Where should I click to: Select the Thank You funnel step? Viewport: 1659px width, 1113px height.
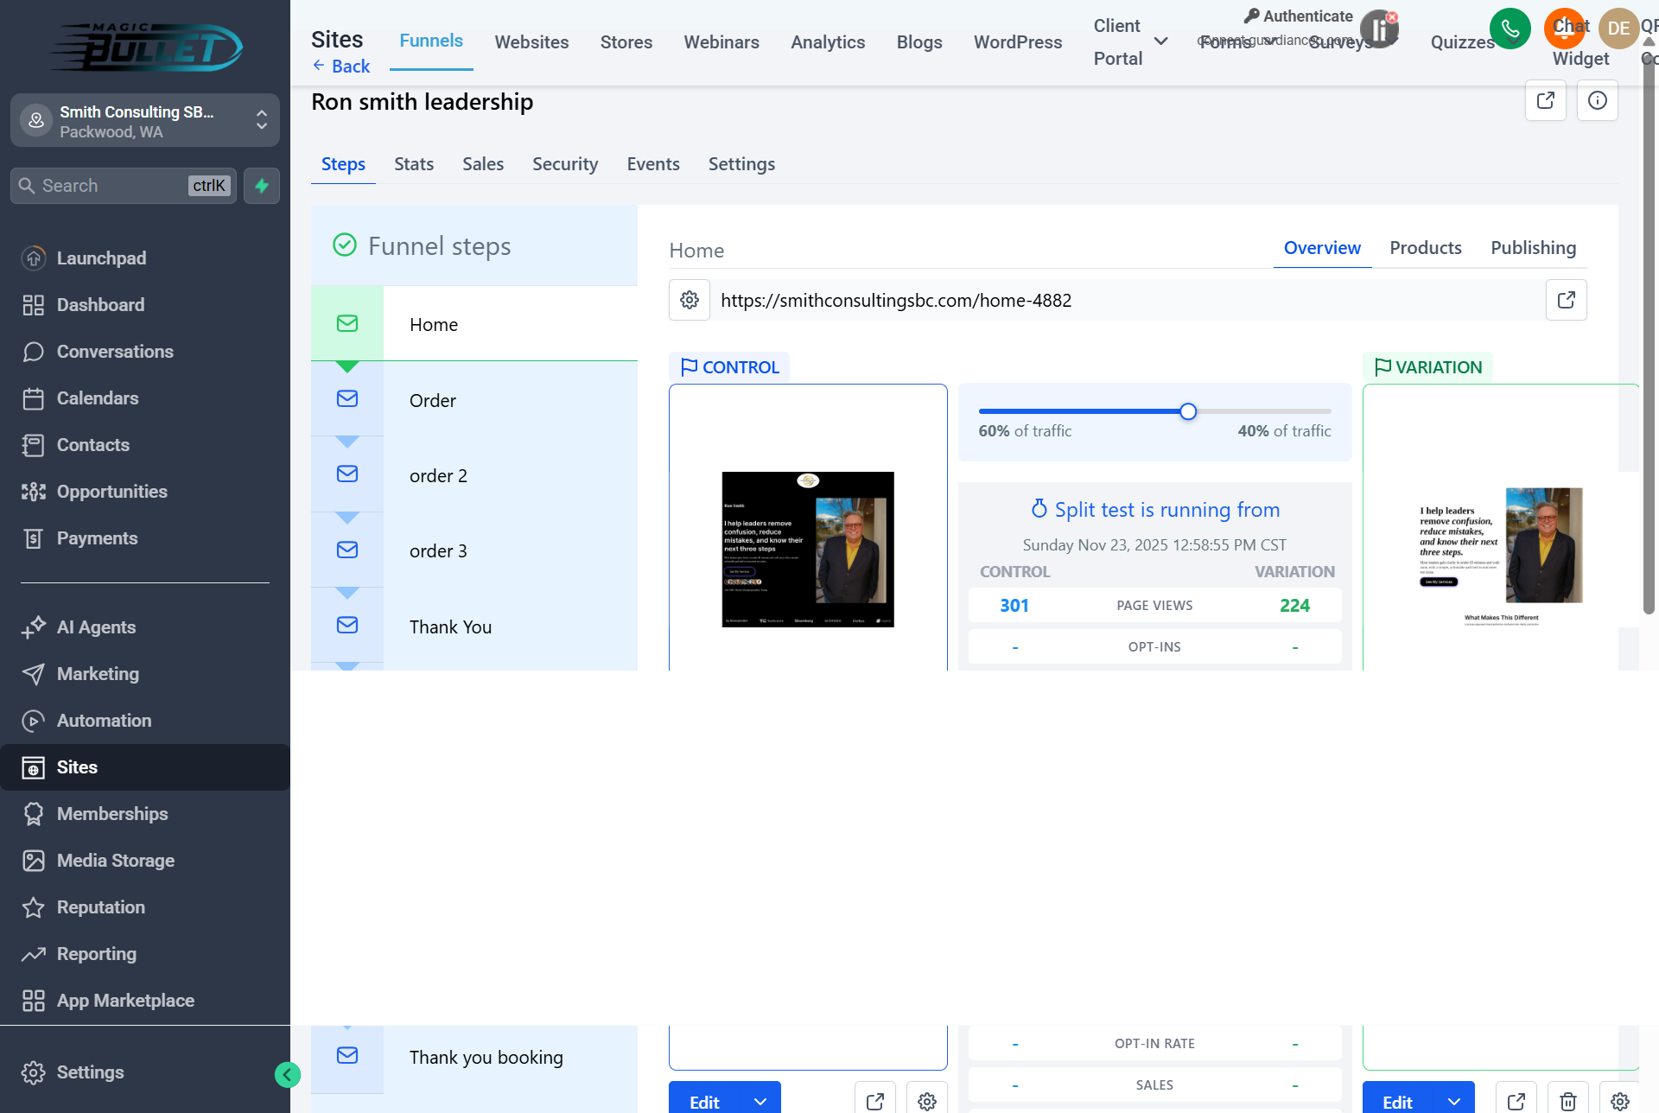[474, 626]
